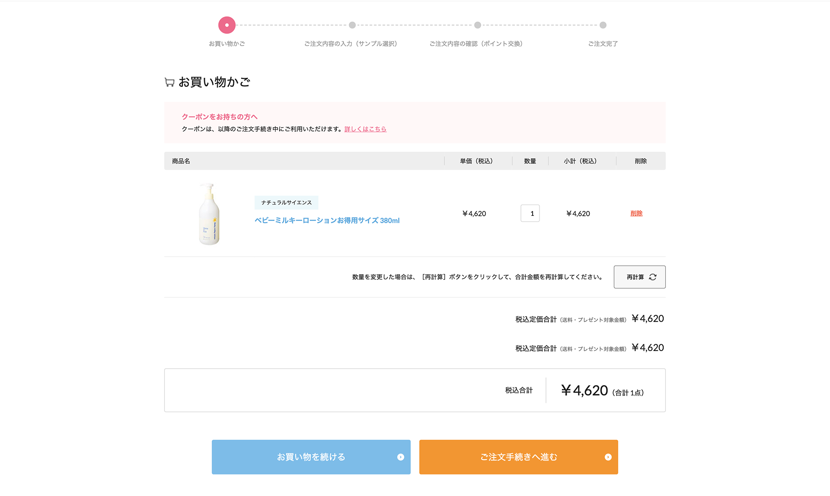This screenshot has width=830, height=496.
Task: Click the final ご注文完了 step dot
Action: (603, 25)
